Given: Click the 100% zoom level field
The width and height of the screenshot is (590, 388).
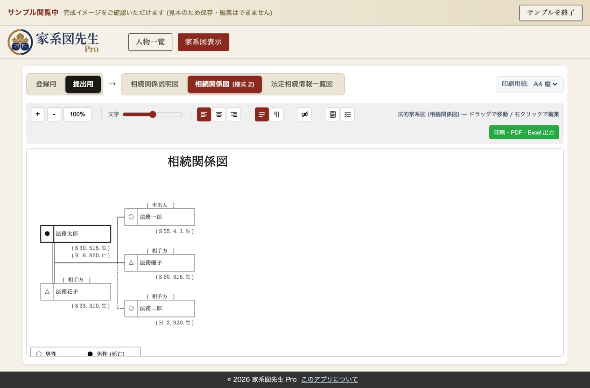Looking at the screenshot, I should point(77,114).
